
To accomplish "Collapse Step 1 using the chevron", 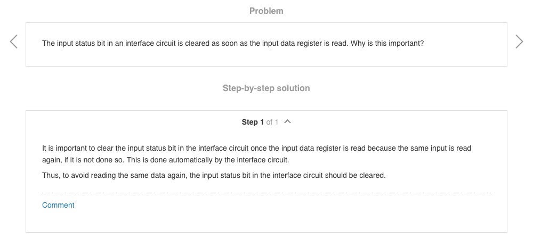I will pos(288,122).
